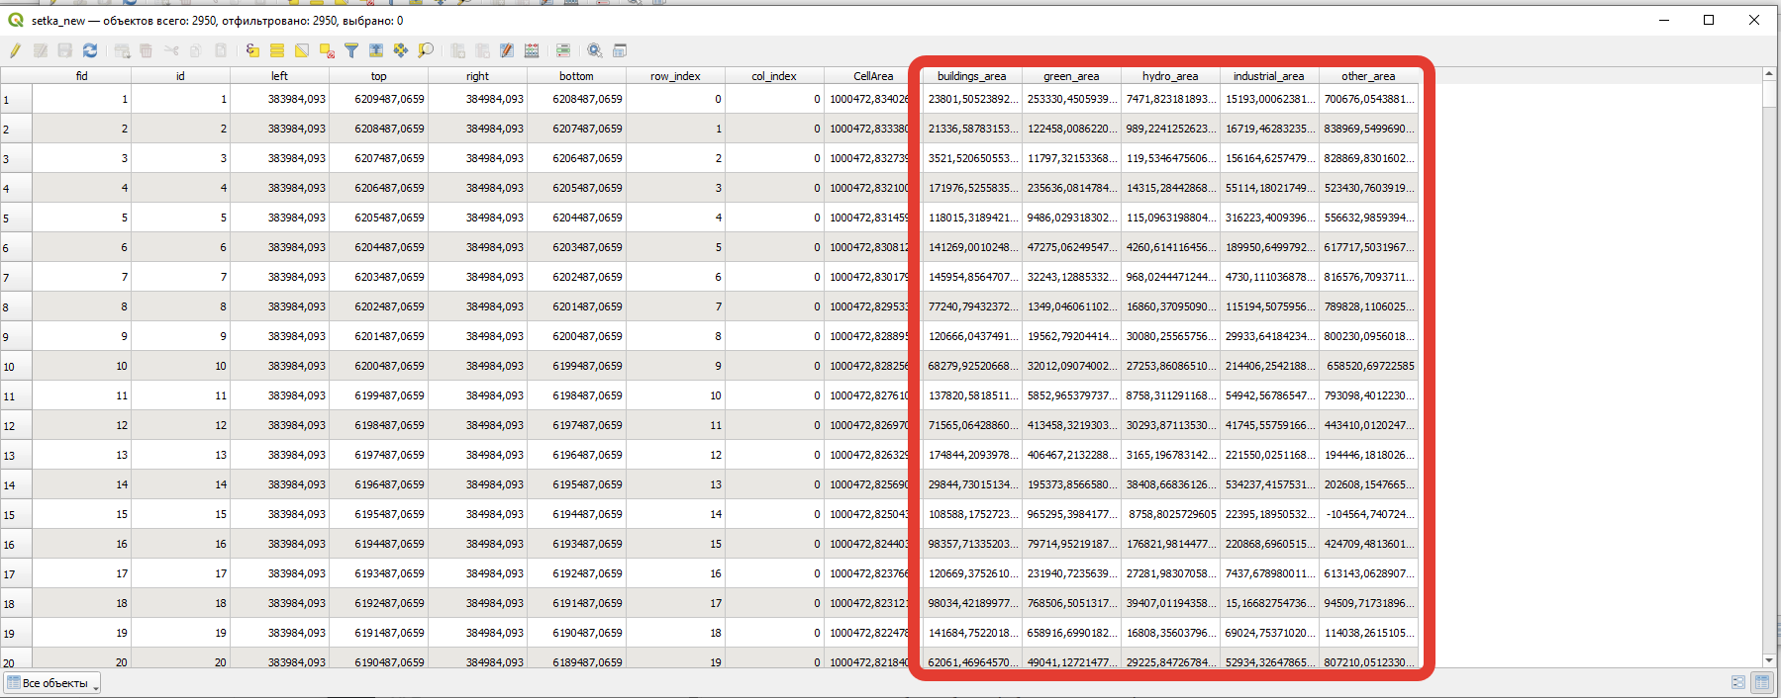Sort by the bottom column header
Screen dimensions: 1781x698
tap(576, 76)
